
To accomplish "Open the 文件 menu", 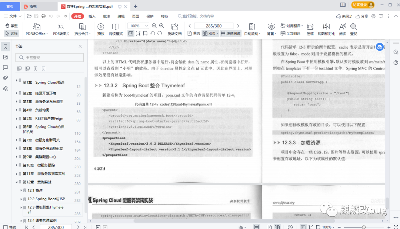I will 12,16.
